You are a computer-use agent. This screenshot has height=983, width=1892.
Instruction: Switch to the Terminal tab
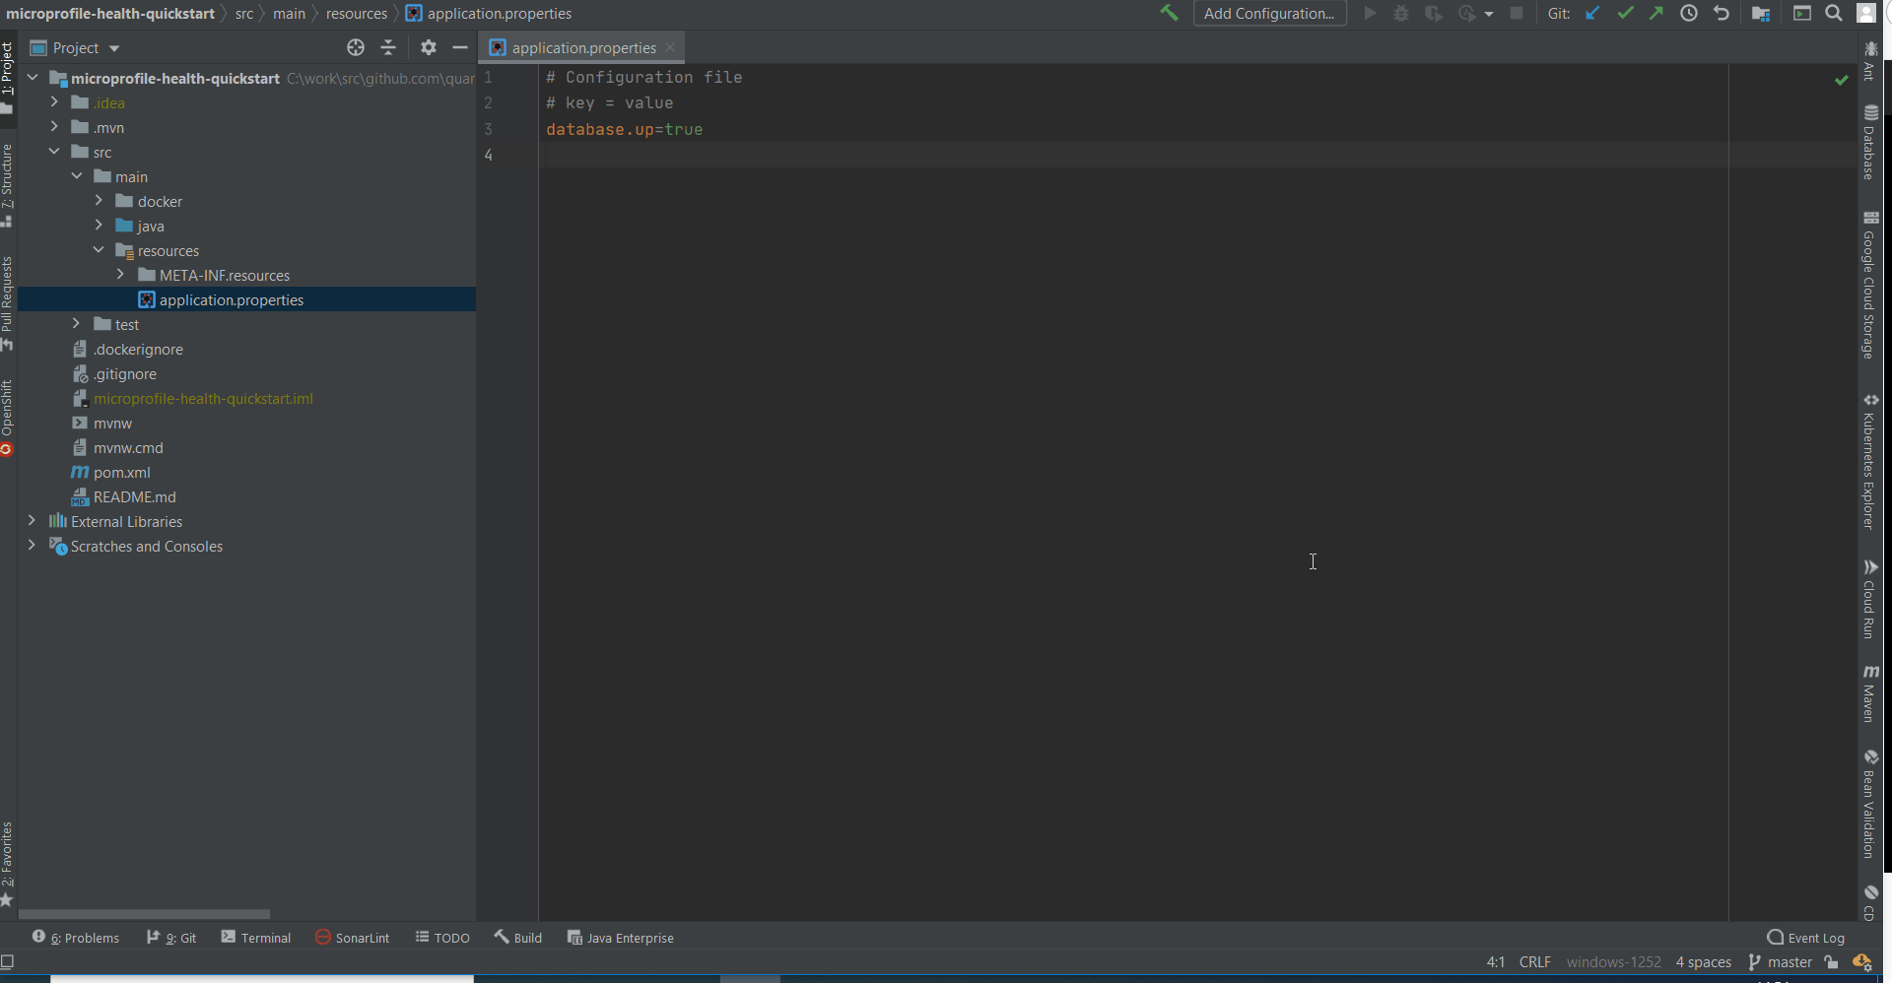point(263,937)
